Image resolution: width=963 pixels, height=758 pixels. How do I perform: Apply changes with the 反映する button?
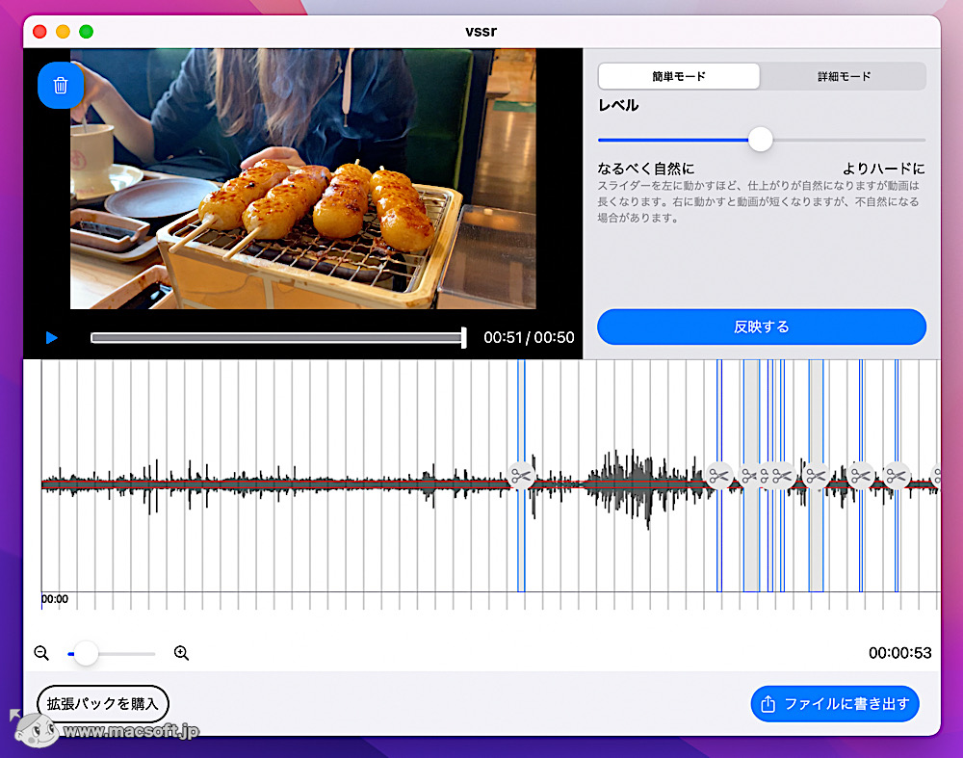[x=761, y=327]
